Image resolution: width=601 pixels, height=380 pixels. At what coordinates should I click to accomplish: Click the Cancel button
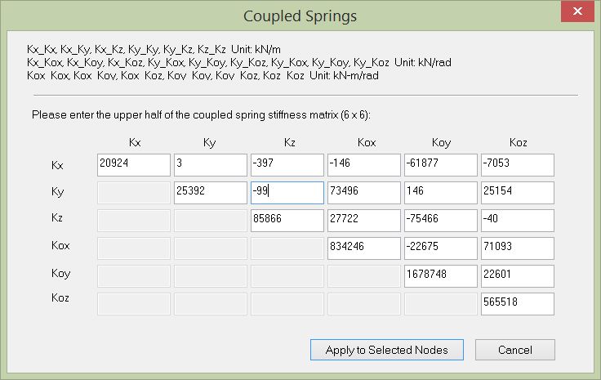[x=514, y=350]
